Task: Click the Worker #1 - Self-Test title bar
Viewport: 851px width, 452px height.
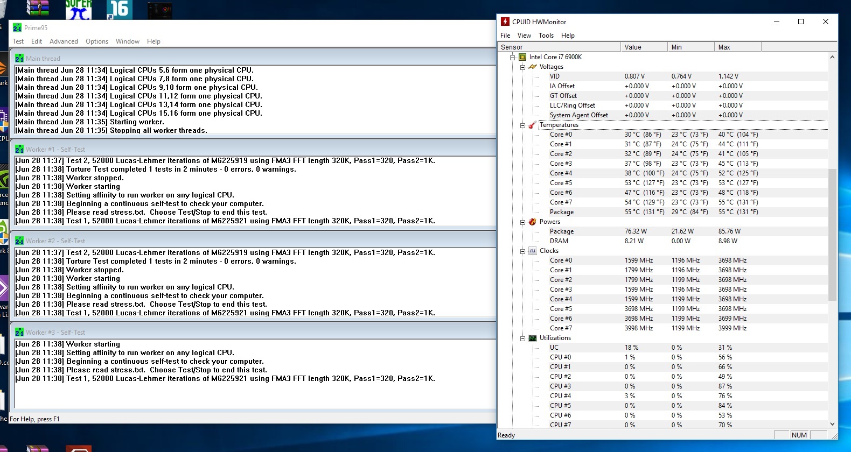Action: pyautogui.click(x=253, y=149)
